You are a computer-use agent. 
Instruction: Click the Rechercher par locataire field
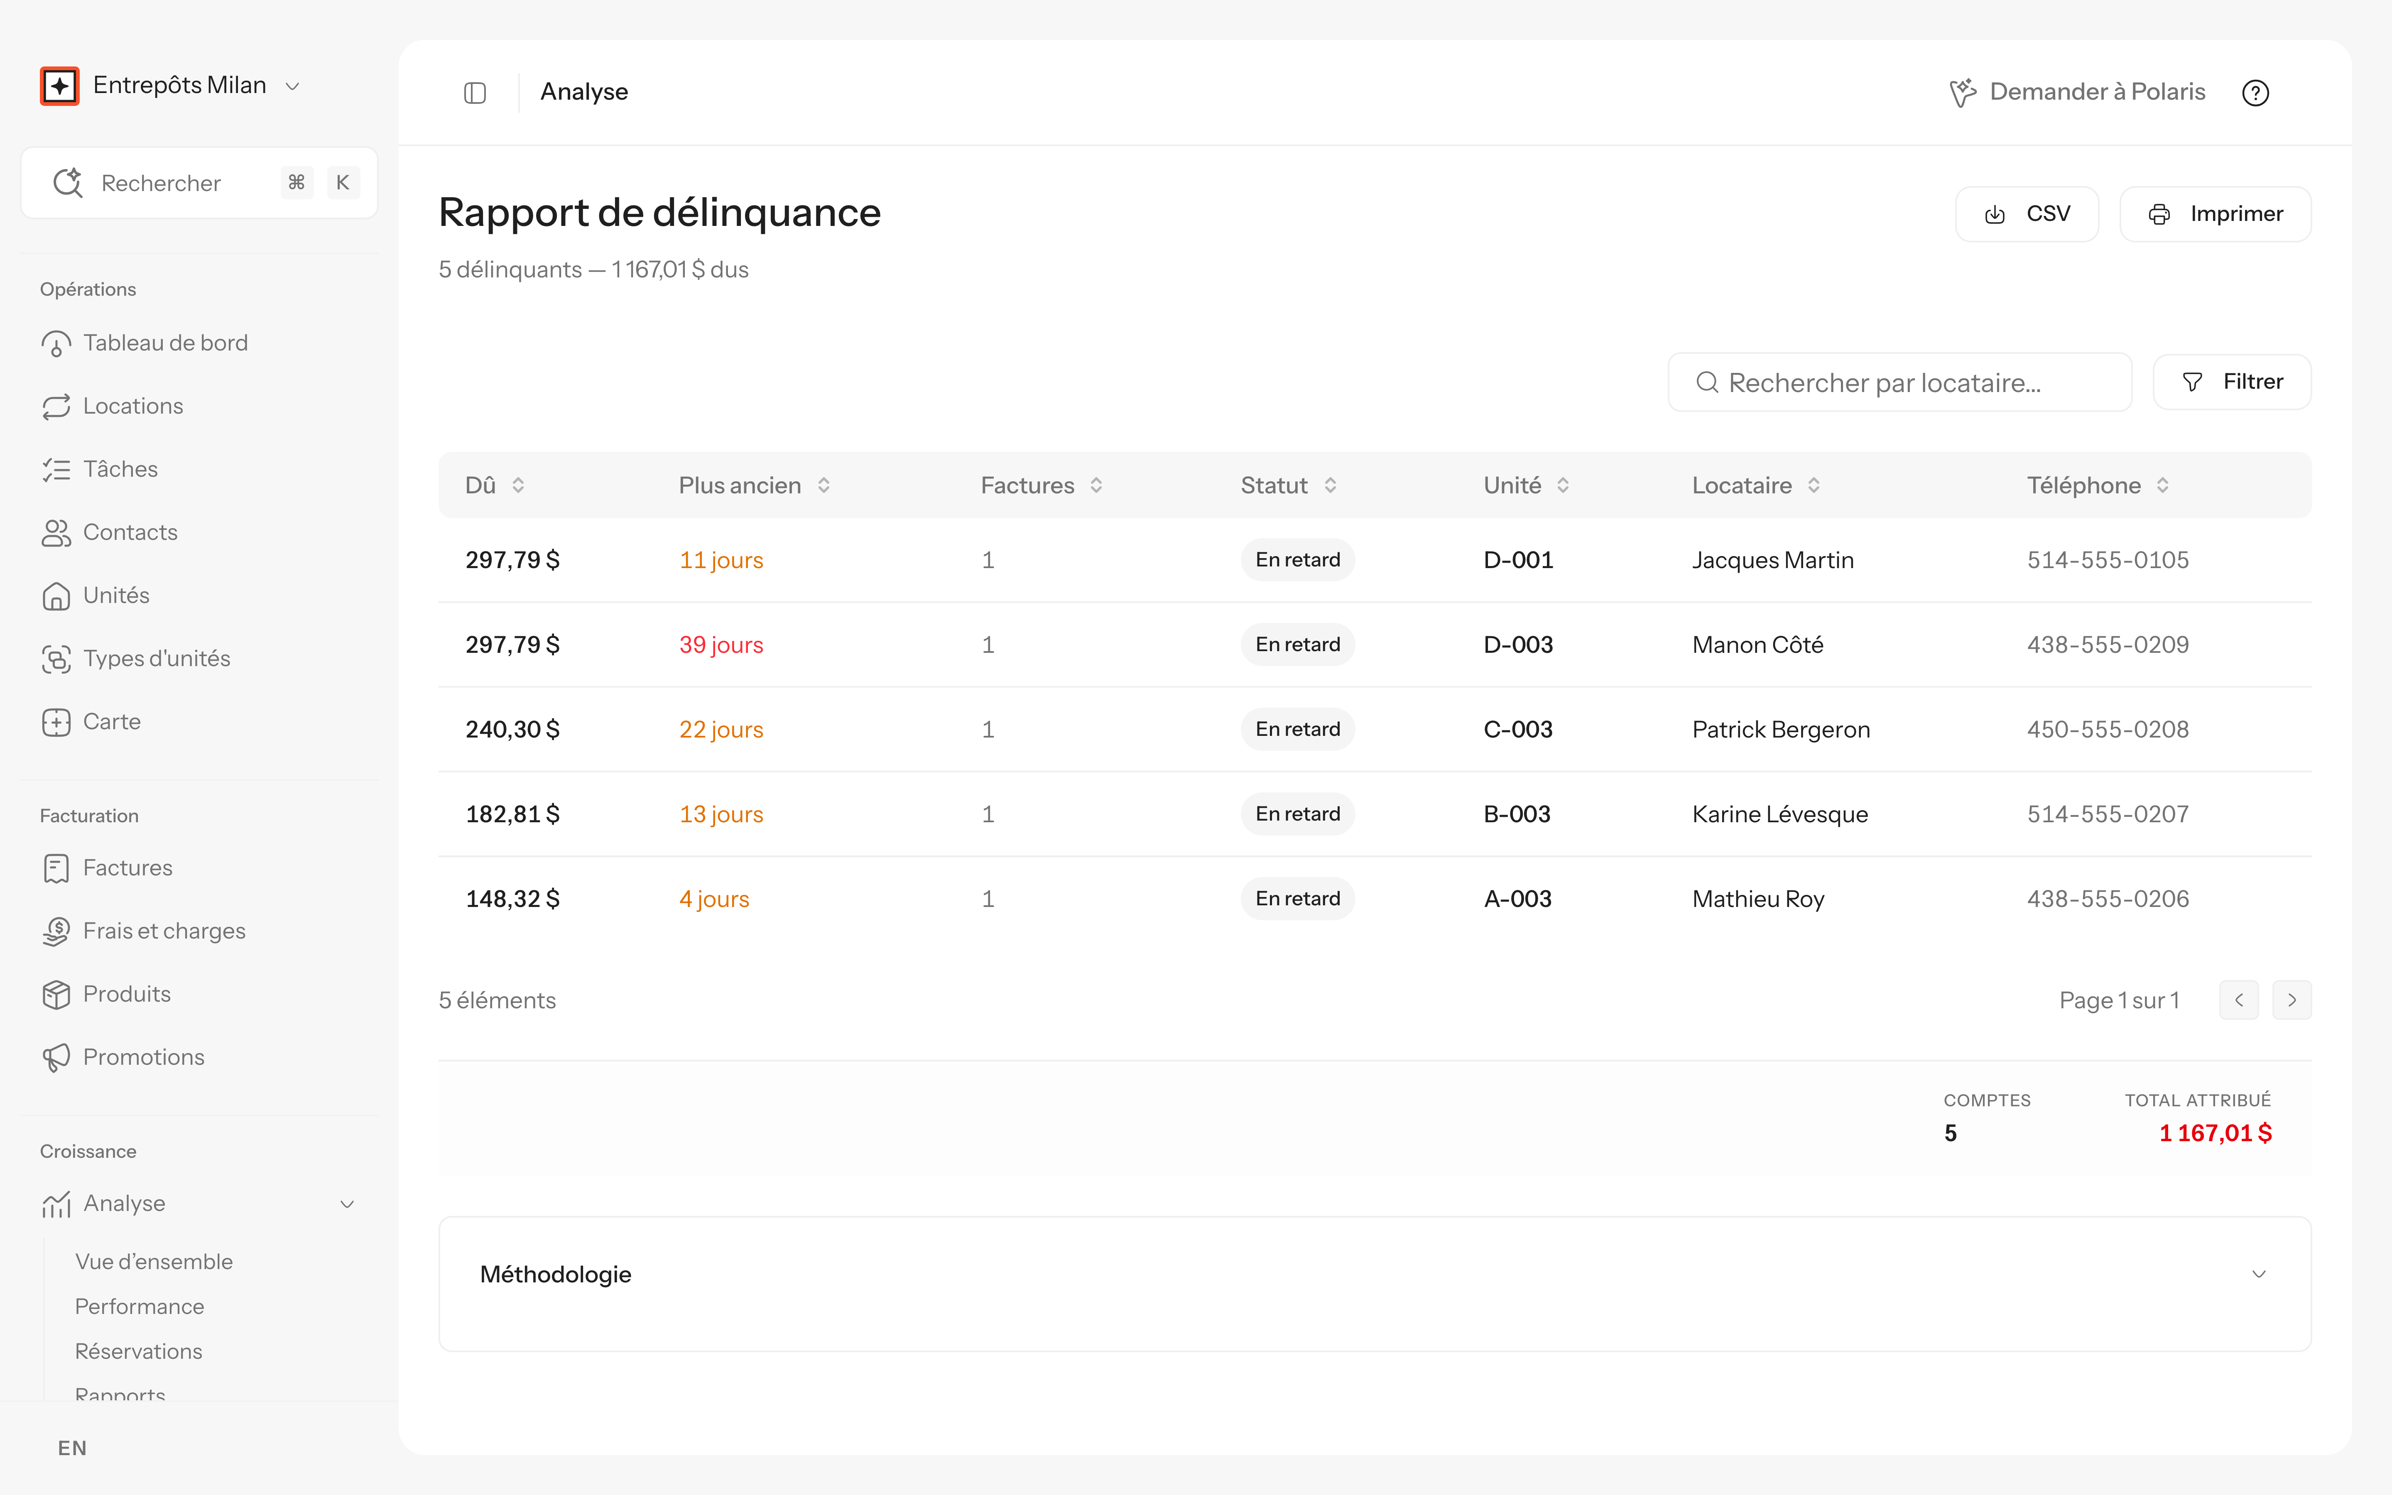pyautogui.click(x=1900, y=382)
